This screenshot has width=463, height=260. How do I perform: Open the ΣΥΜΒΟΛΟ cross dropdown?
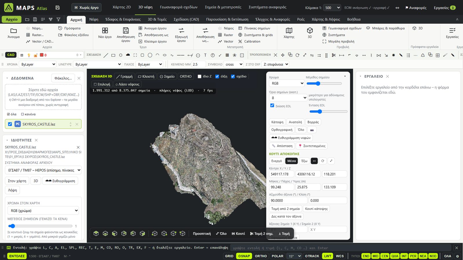[234, 64]
